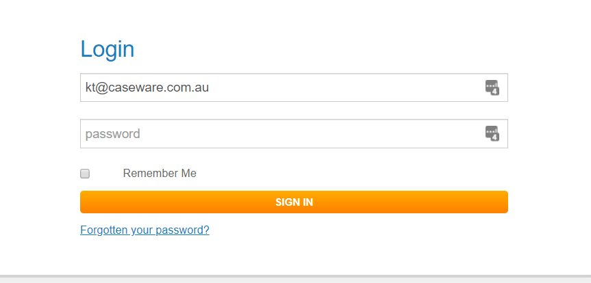Image resolution: width=591 pixels, height=283 pixels.
Task: Open password manager icon in email field
Action: pos(492,87)
